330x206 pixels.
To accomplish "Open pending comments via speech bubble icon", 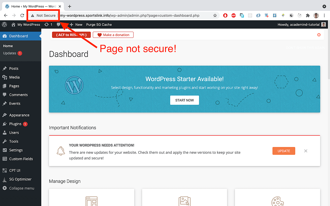I will [x=59, y=24].
